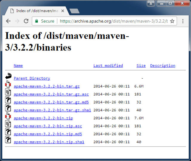The image size is (191, 161).
Task: Maximize the Chrome window
Action: click(170, 3)
